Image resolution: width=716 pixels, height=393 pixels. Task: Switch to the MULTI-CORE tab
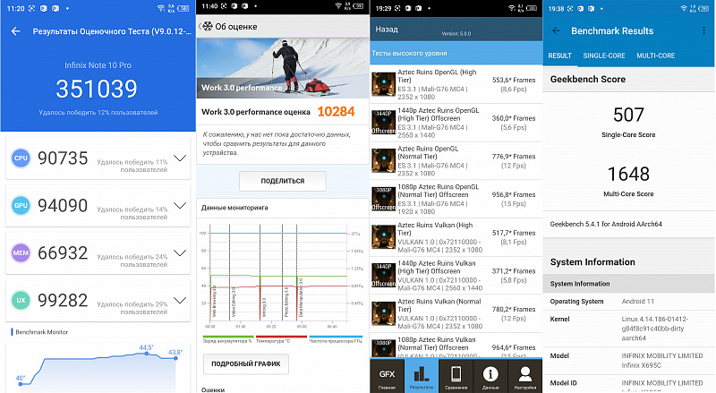click(656, 56)
